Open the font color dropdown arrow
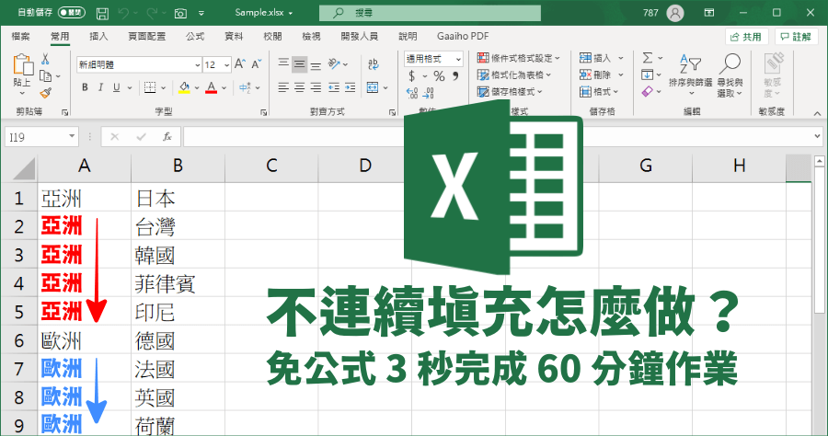Viewport: 828px width, 436px height. (x=224, y=88)
